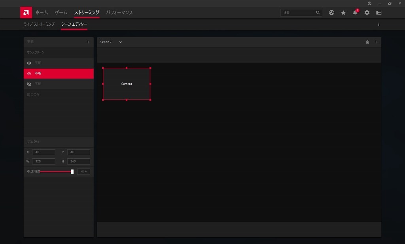Add a new scene with plus icon
Viewport: 405px width, 244px height.
(x=376, y=42)
